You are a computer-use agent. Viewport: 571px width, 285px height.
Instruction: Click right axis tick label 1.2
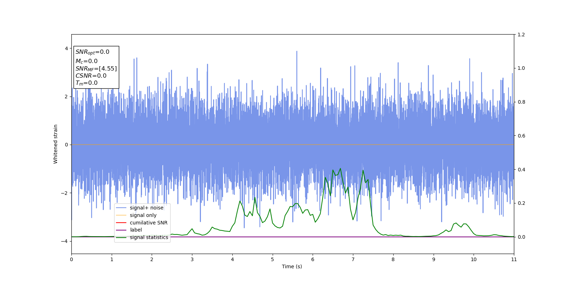click(x=521, y=35)
